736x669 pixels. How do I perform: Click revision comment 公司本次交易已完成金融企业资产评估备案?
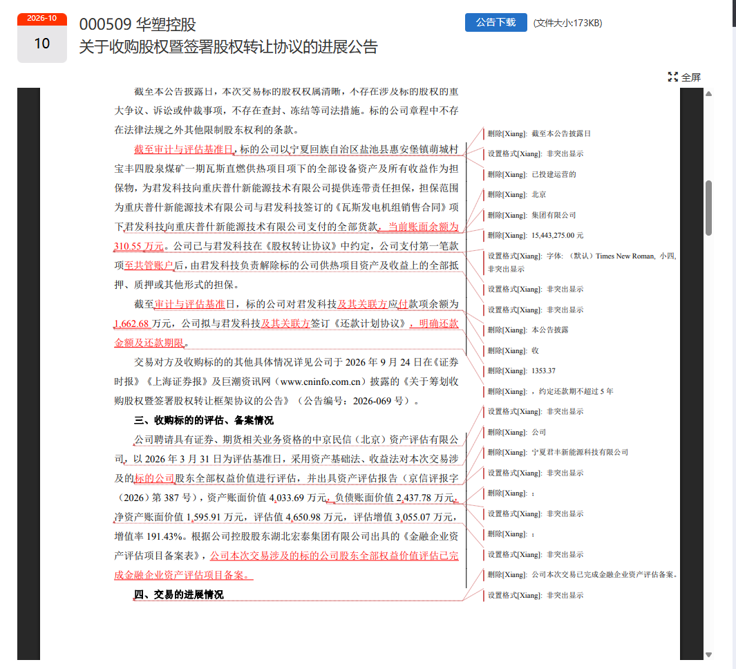(x=582, y=574)
